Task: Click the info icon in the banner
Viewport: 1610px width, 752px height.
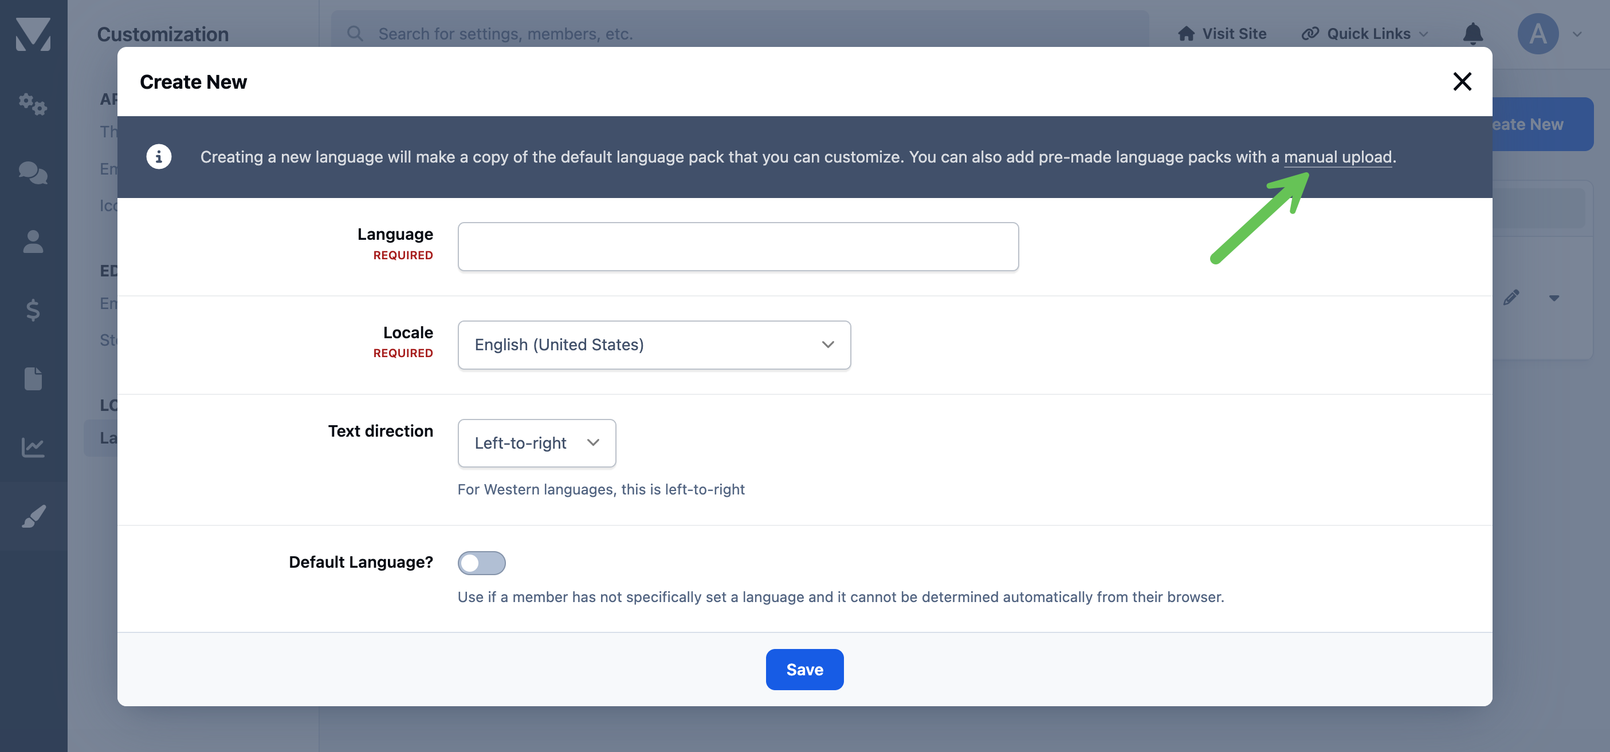Action: point(159,157)
